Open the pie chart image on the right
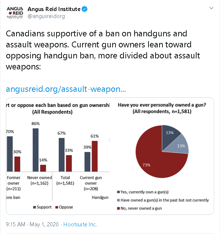This screenshot has height=234, width=220. click(x=162, y=156)
